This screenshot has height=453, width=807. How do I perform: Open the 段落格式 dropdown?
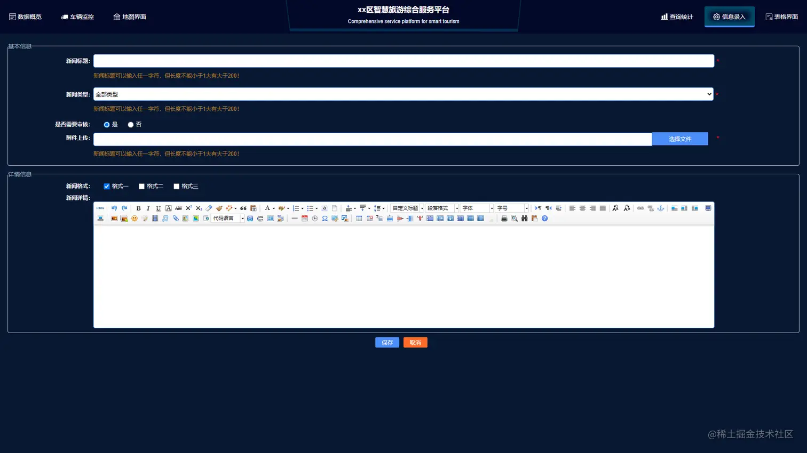click(x=442, y=208)
